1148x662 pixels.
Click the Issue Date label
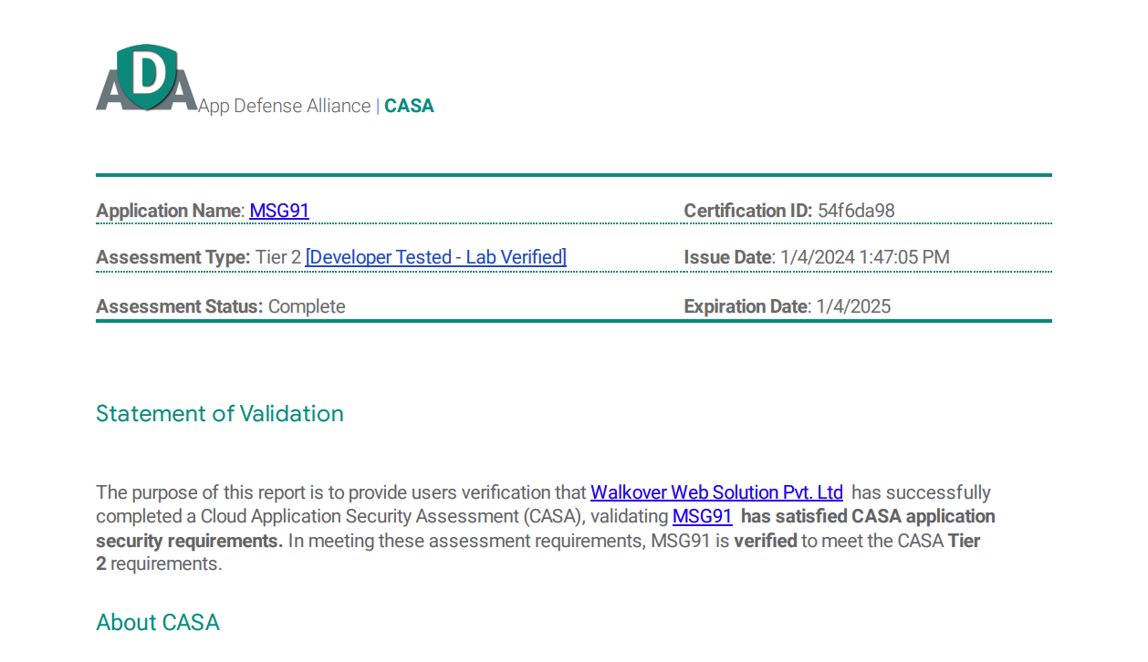[x=728, y=257]
